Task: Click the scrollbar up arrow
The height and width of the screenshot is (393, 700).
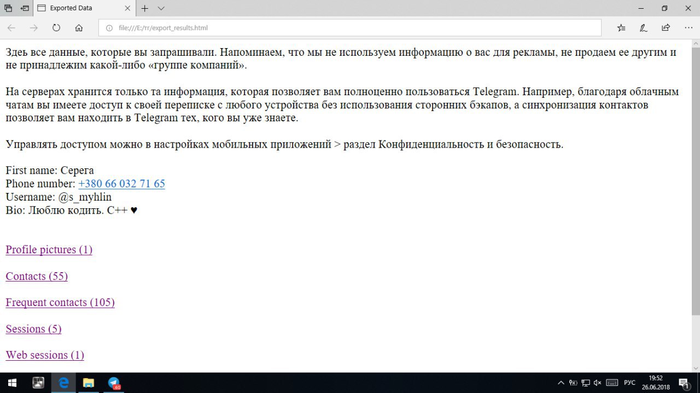Action: coord(696,43)
